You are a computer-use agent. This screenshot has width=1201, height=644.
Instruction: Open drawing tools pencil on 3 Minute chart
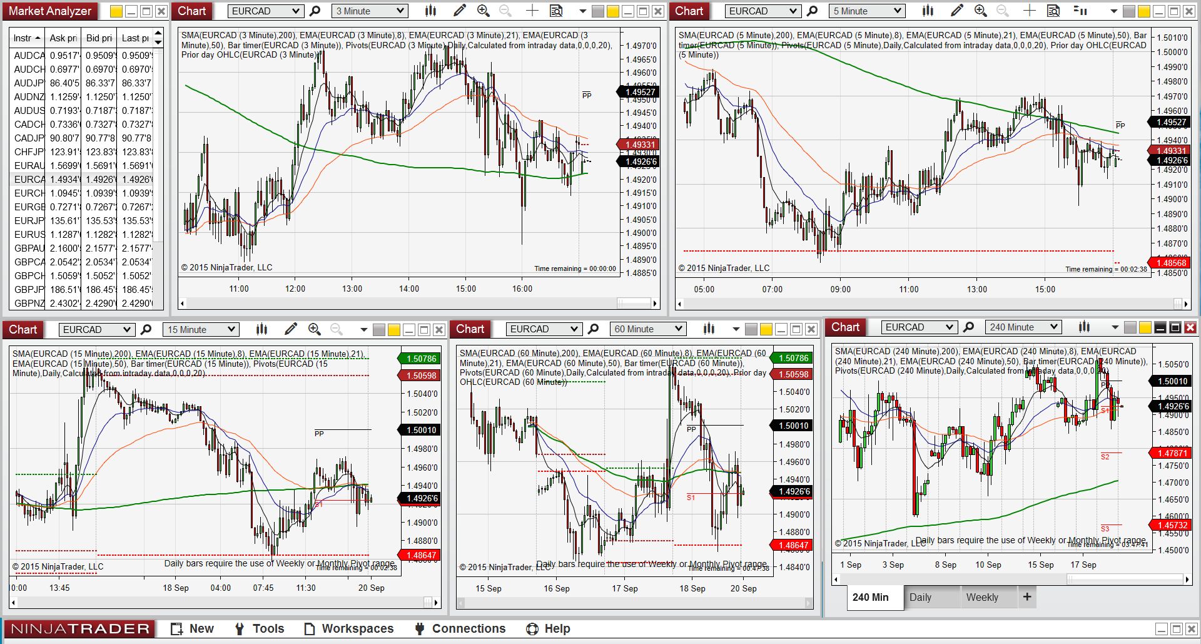(x=460, y=11)
